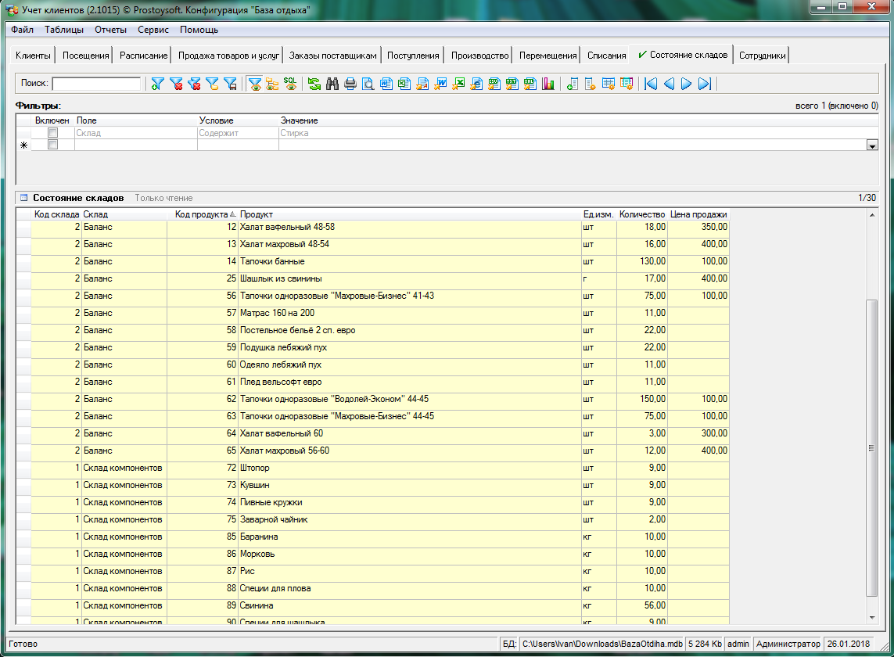Click the Цена продажи column header
This screenshot has height=657, width=894.
[698, 214]
